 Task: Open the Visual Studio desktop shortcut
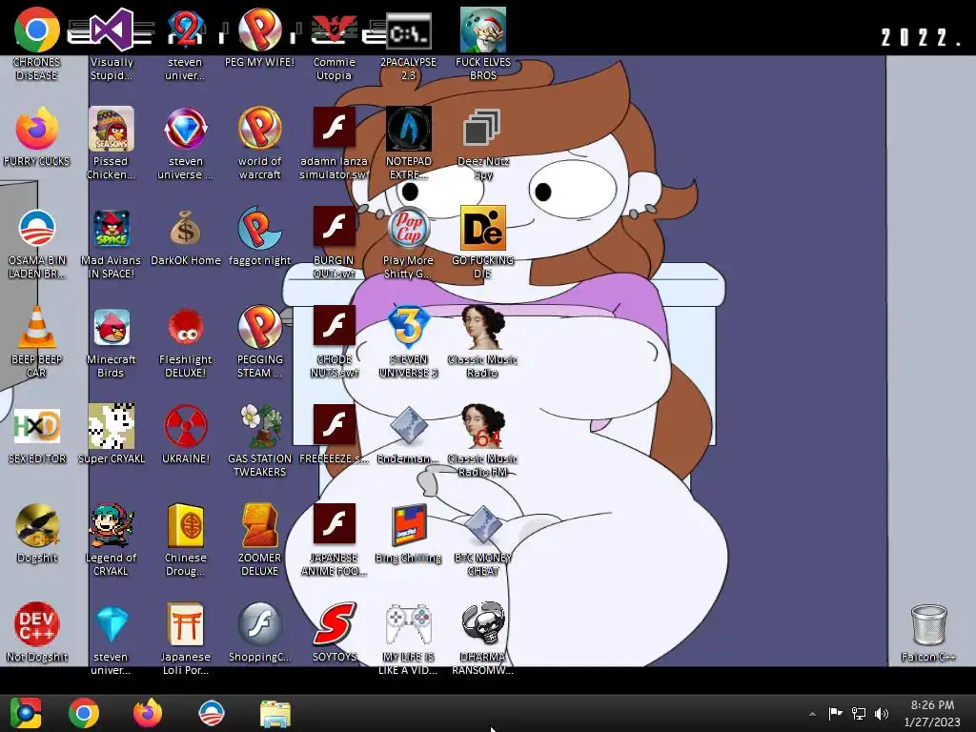111,31
